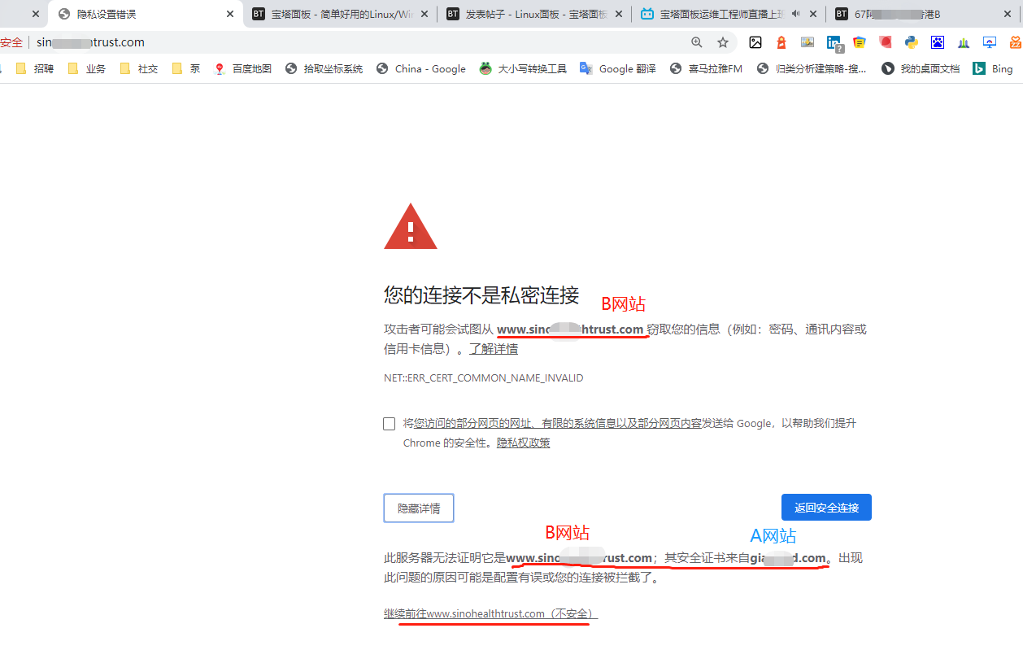The image size is (1023, 650).
Task: Close the 宝塔面板运维工程师直播 tab
Action: point(813,14)
